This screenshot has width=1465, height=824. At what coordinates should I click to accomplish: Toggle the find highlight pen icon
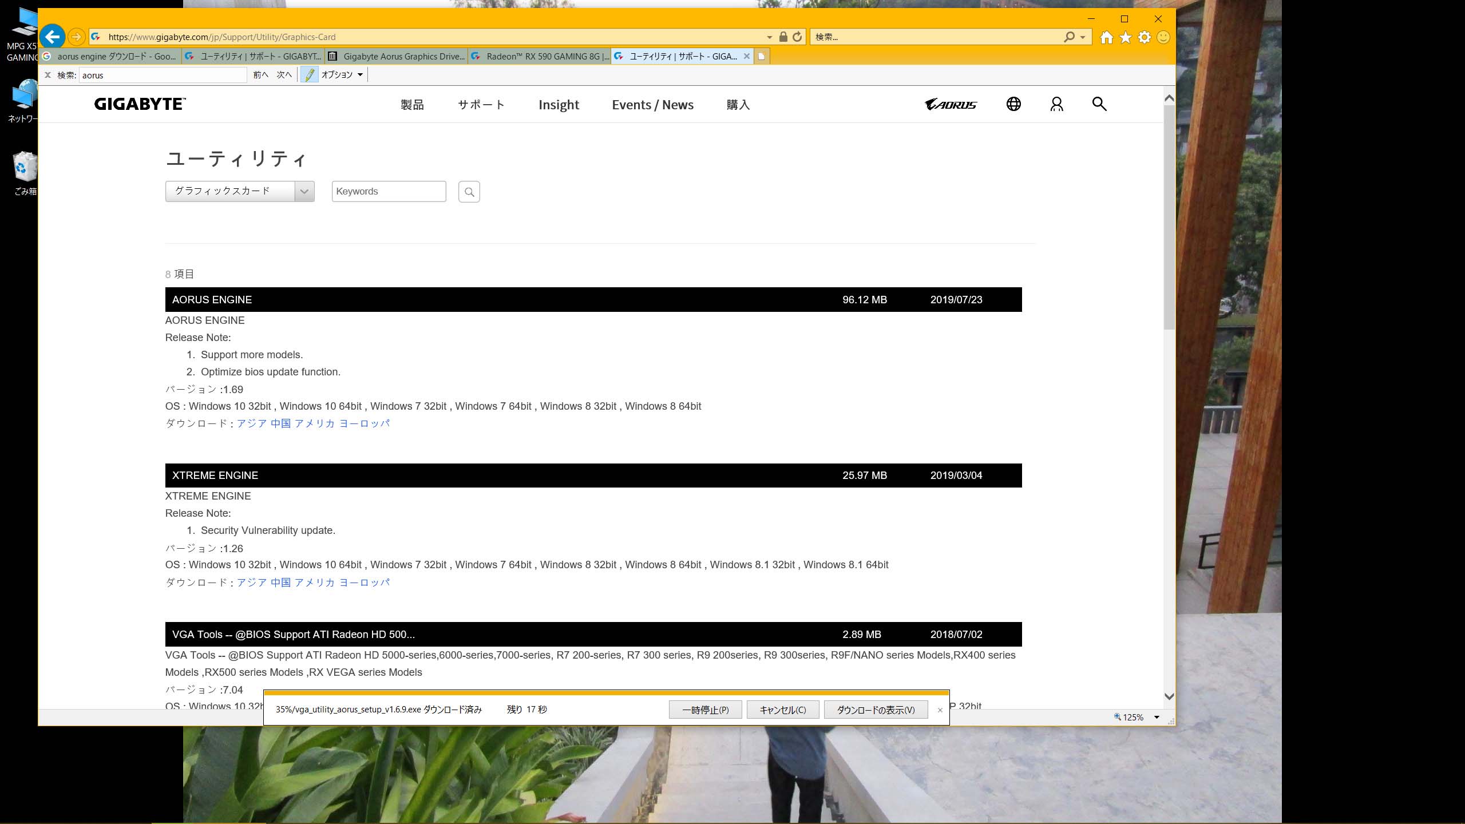point(310,75)
